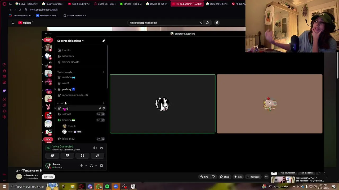Clear the YouTube search box text
The width and height of the screenshot is (339, 190).
[x=200, y=23]
